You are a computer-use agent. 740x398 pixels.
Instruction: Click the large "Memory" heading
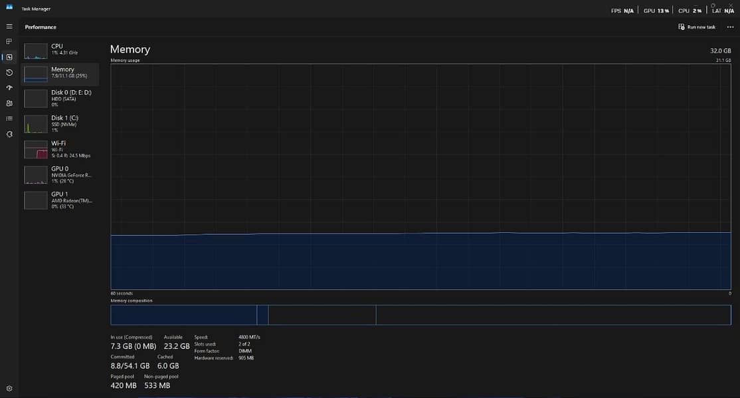tap(130, 50)
